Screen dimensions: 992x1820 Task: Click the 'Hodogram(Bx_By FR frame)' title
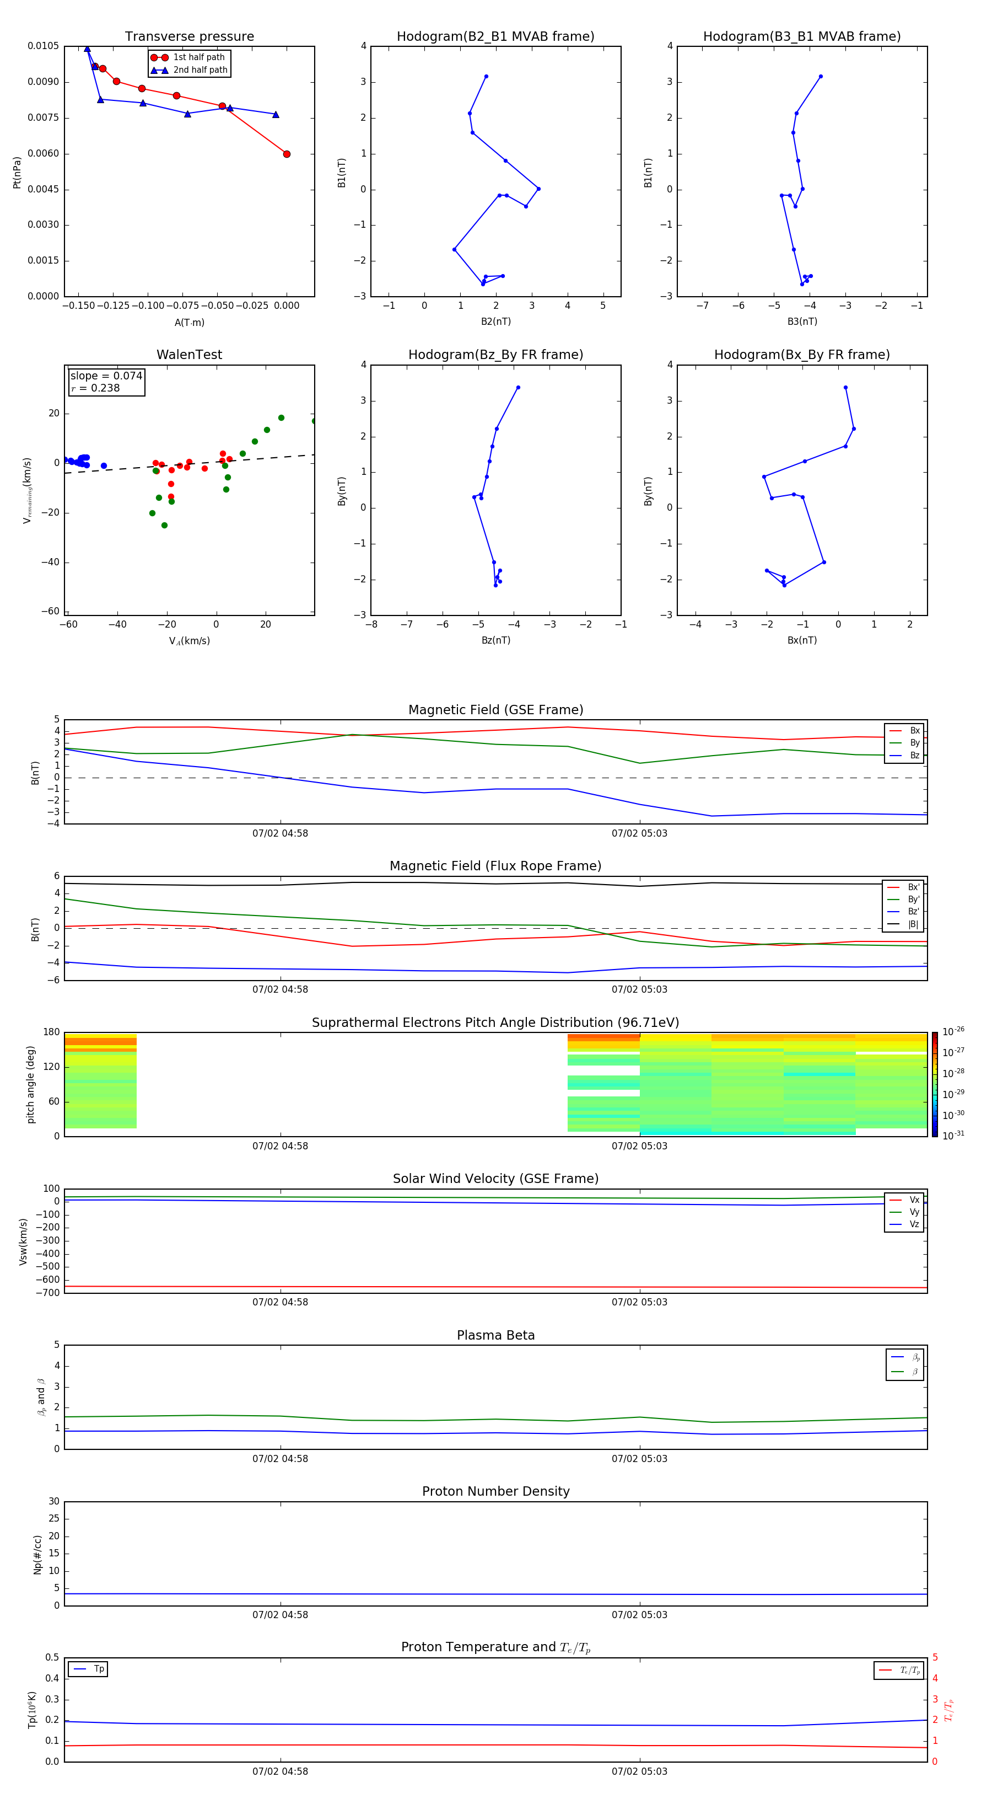(x=802, y=355)
